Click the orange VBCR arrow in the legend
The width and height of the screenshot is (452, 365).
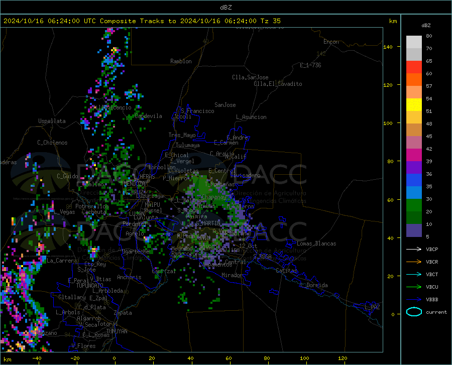414,262
